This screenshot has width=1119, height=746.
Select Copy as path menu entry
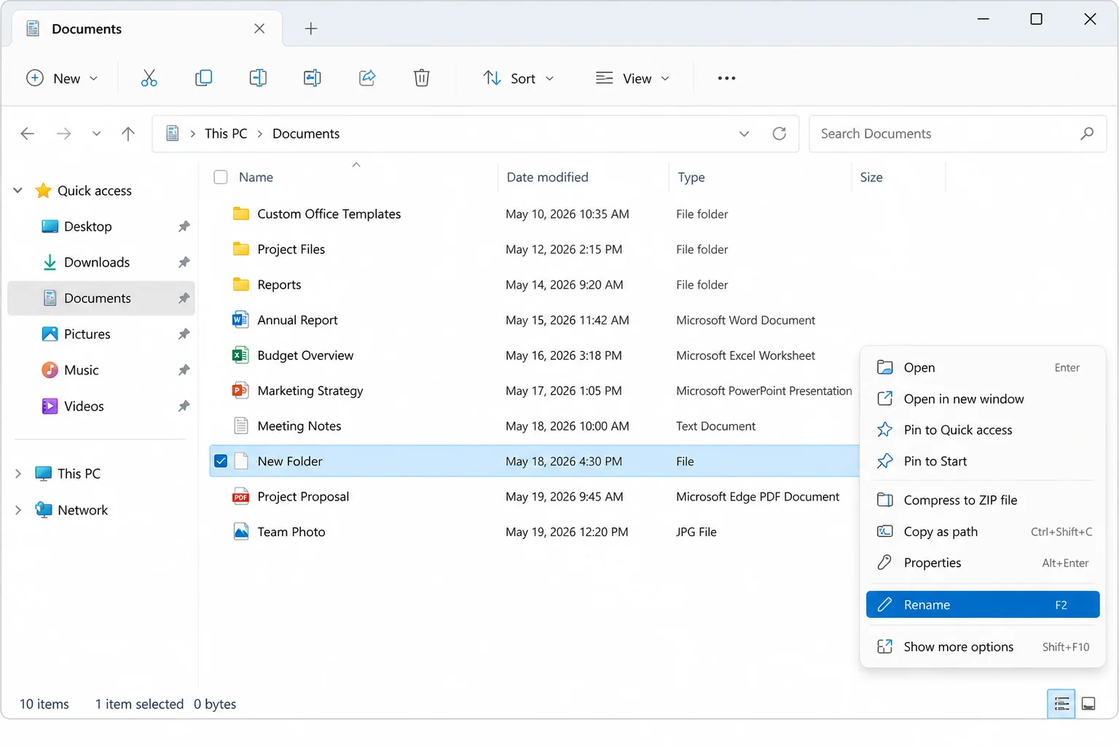point(983,532)
